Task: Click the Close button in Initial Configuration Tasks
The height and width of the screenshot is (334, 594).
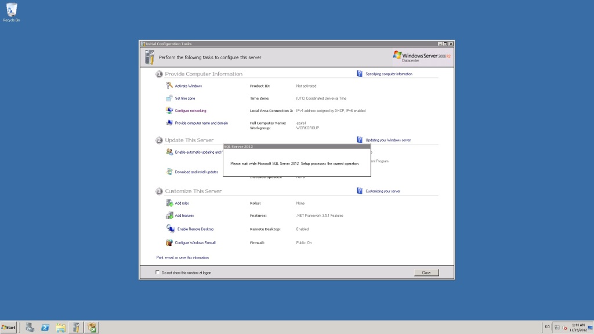Action: [426, 273]
